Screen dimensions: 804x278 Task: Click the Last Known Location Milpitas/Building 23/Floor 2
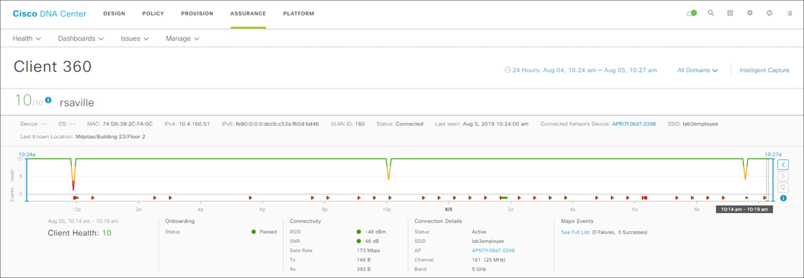[110, 137]
